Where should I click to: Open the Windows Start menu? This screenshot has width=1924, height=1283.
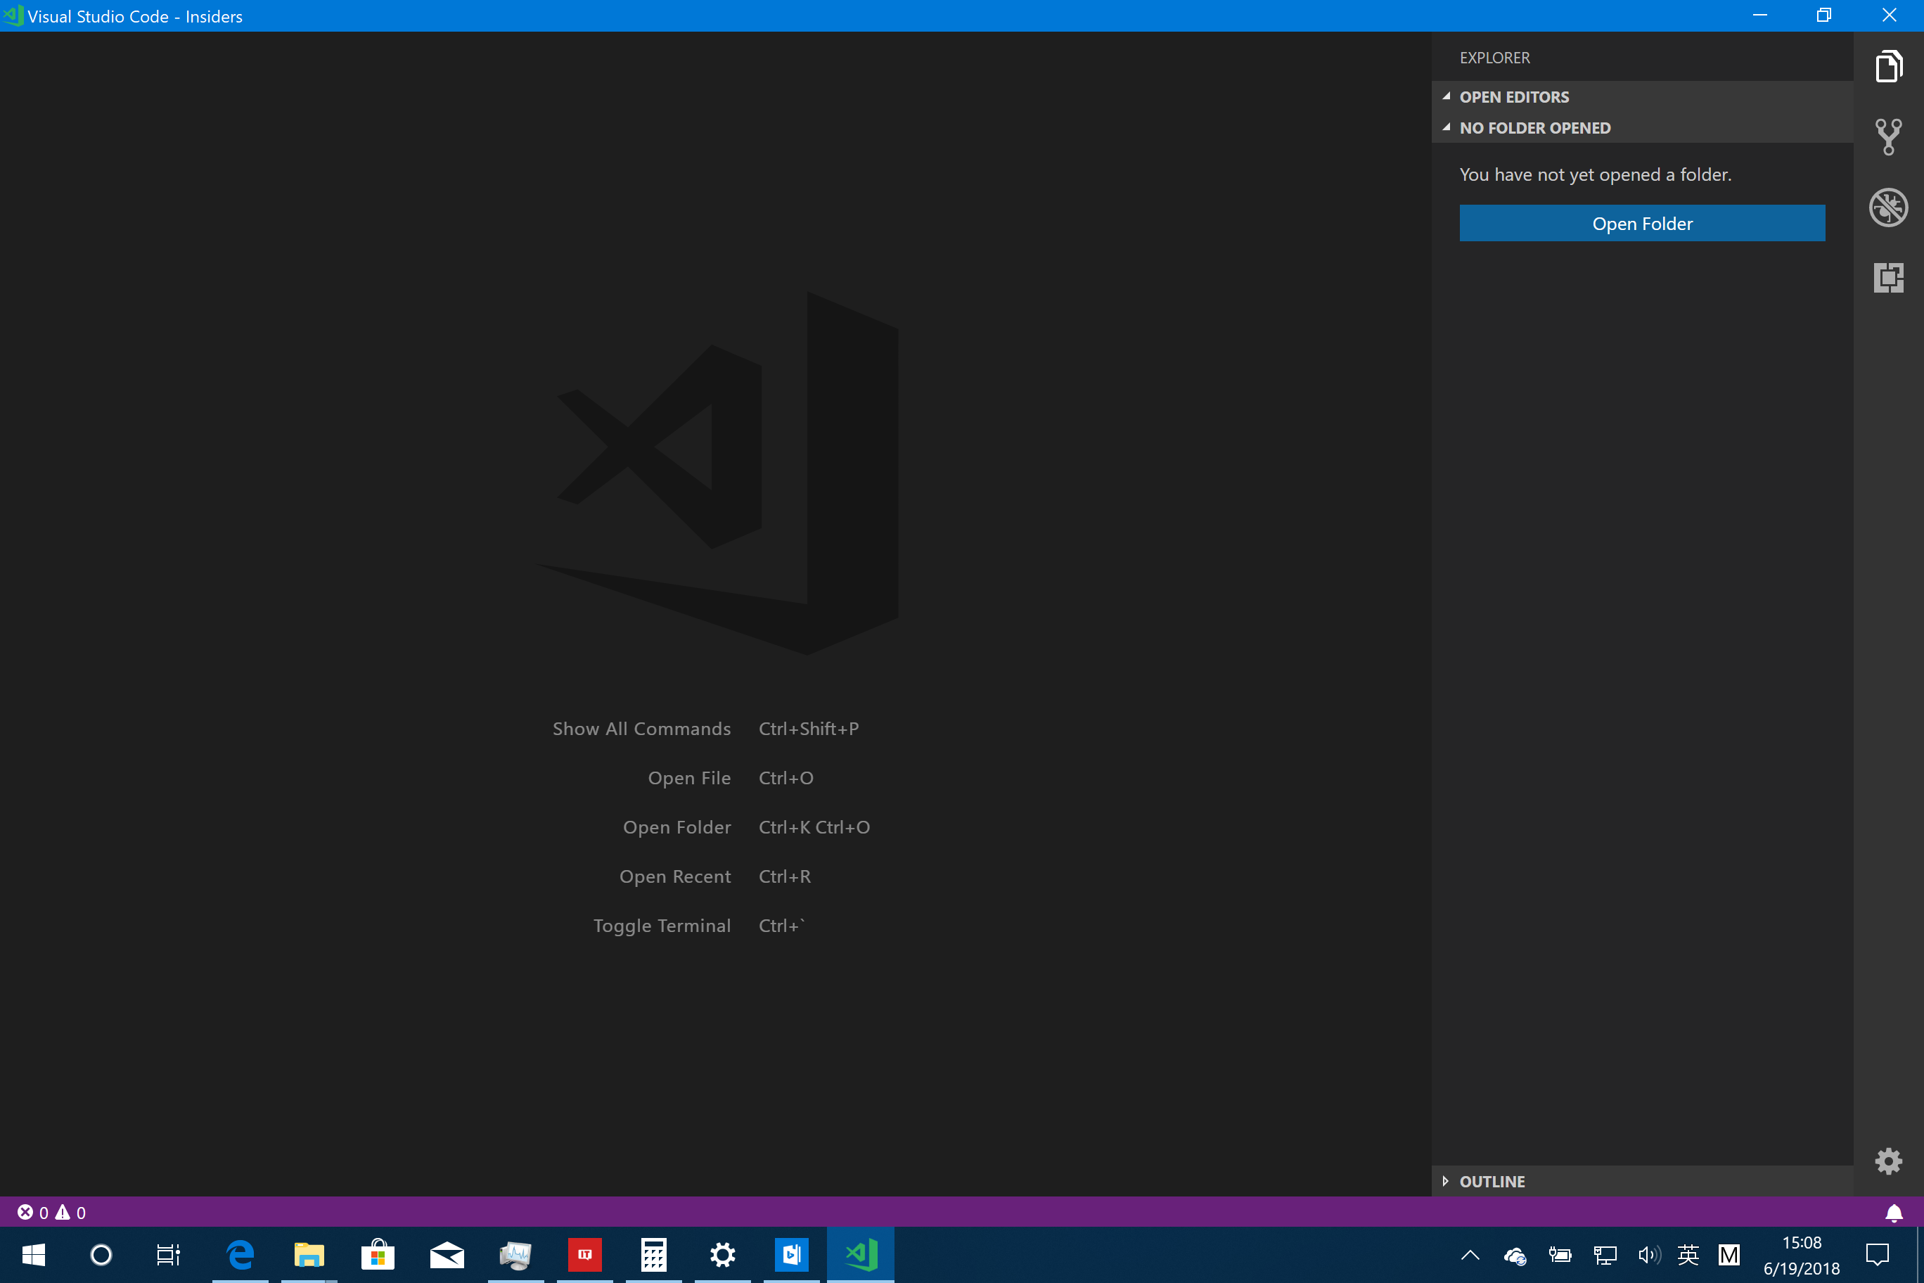(34, 1254)
